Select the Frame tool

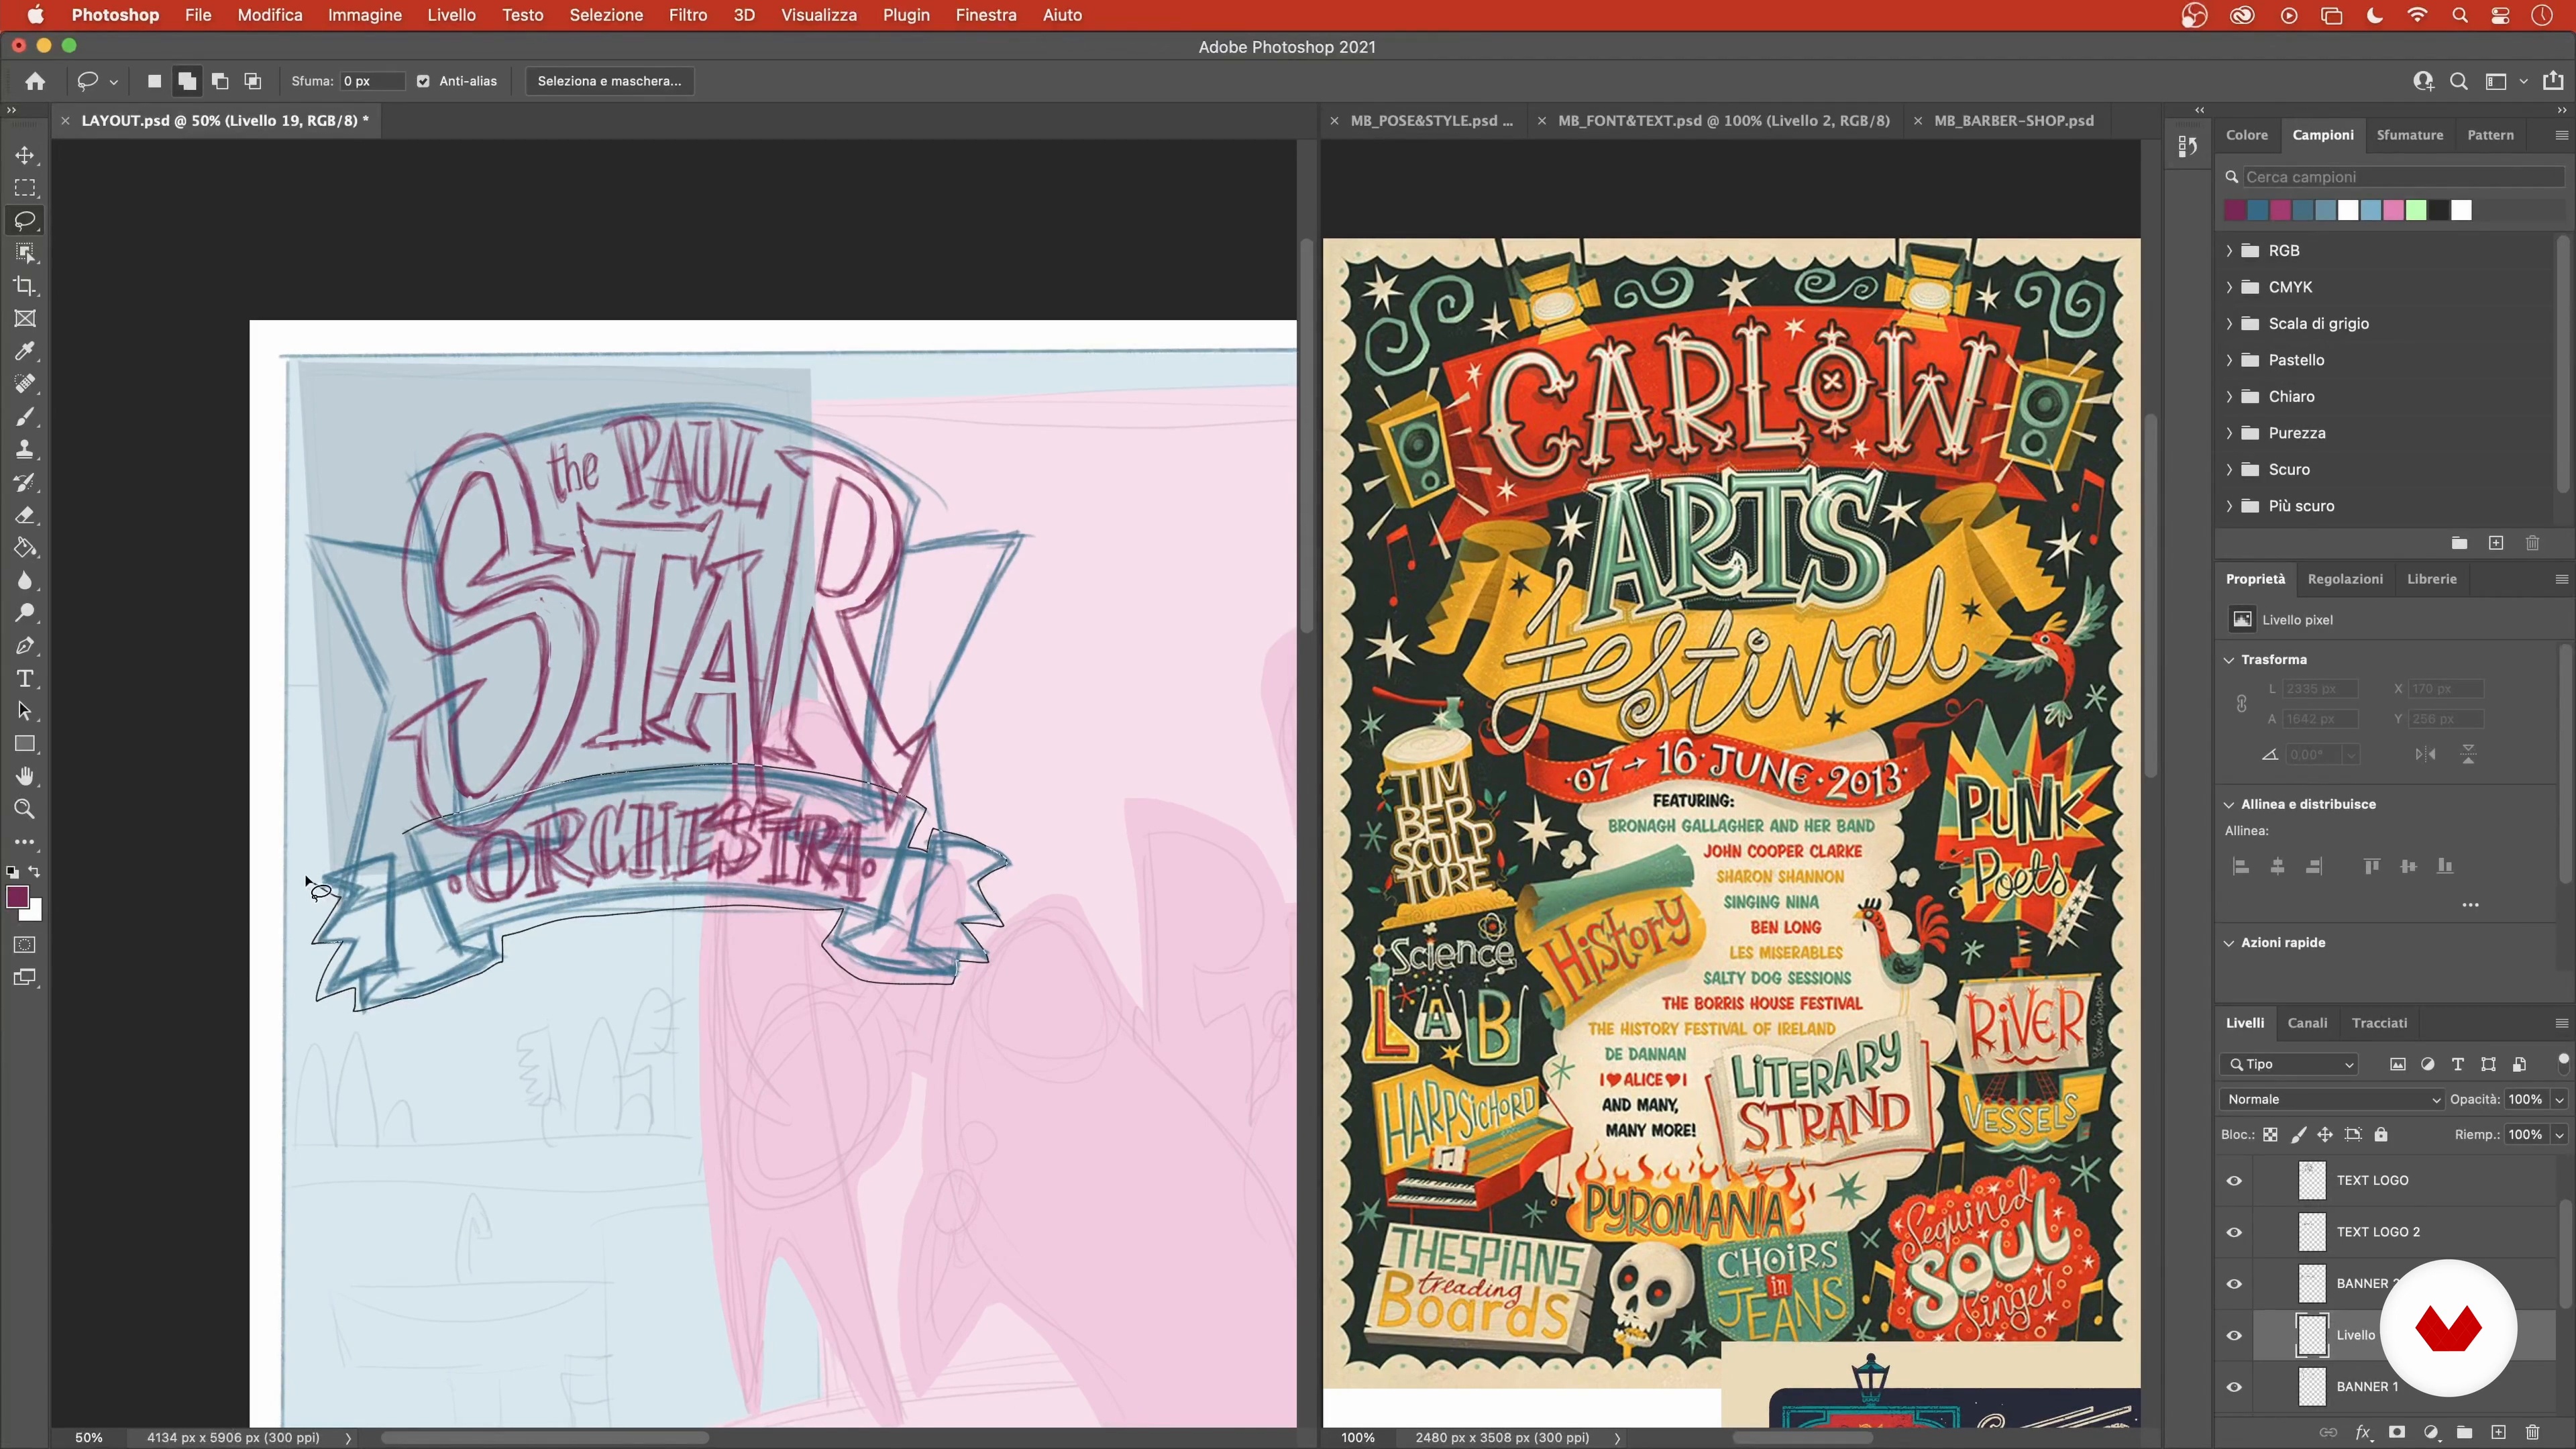point(25,319)
